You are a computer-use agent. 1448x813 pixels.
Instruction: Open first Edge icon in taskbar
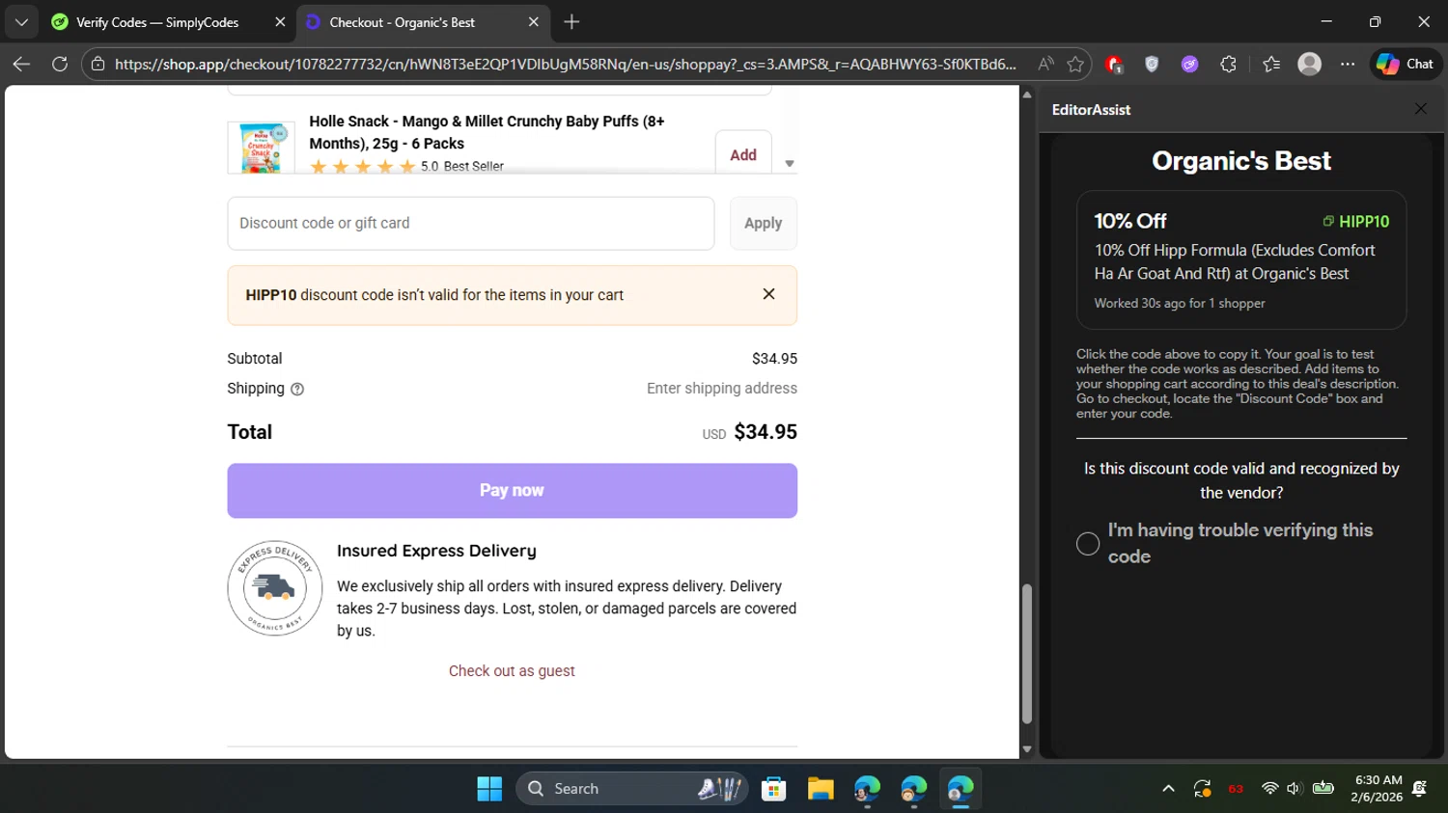coord(867,789)
